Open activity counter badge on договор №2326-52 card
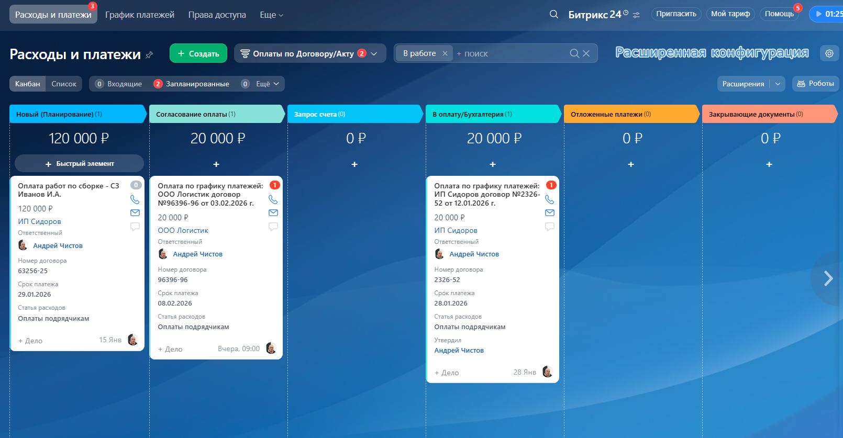Screen dimensions: 843x438 (551, 185)
